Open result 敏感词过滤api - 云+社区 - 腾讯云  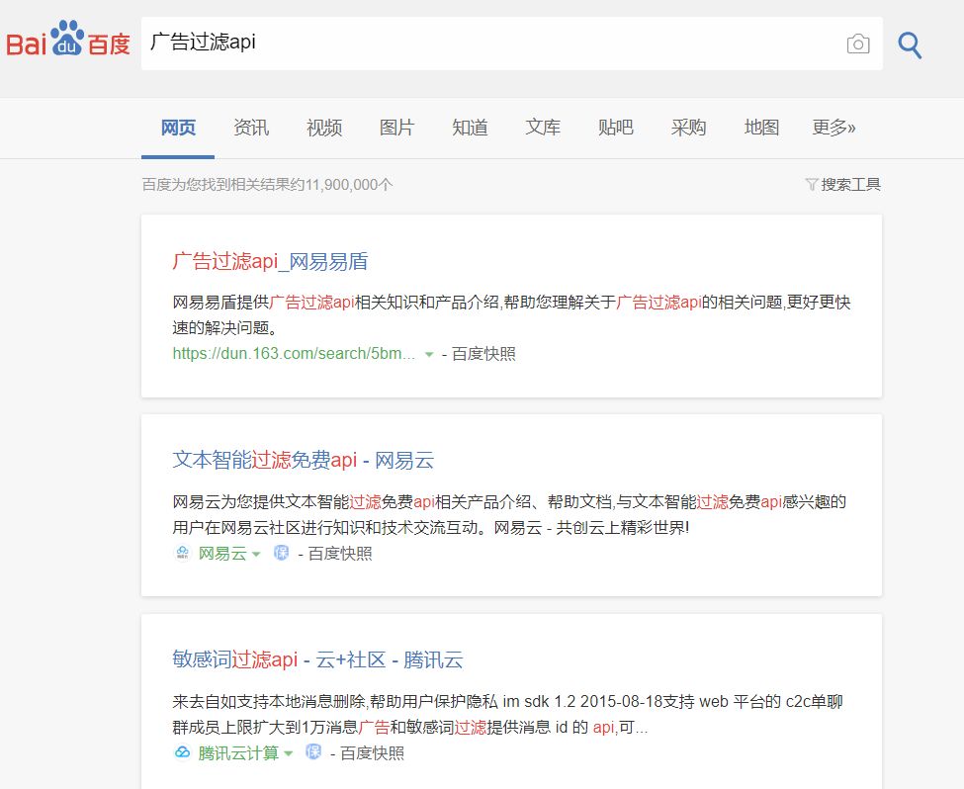point(317,659)
